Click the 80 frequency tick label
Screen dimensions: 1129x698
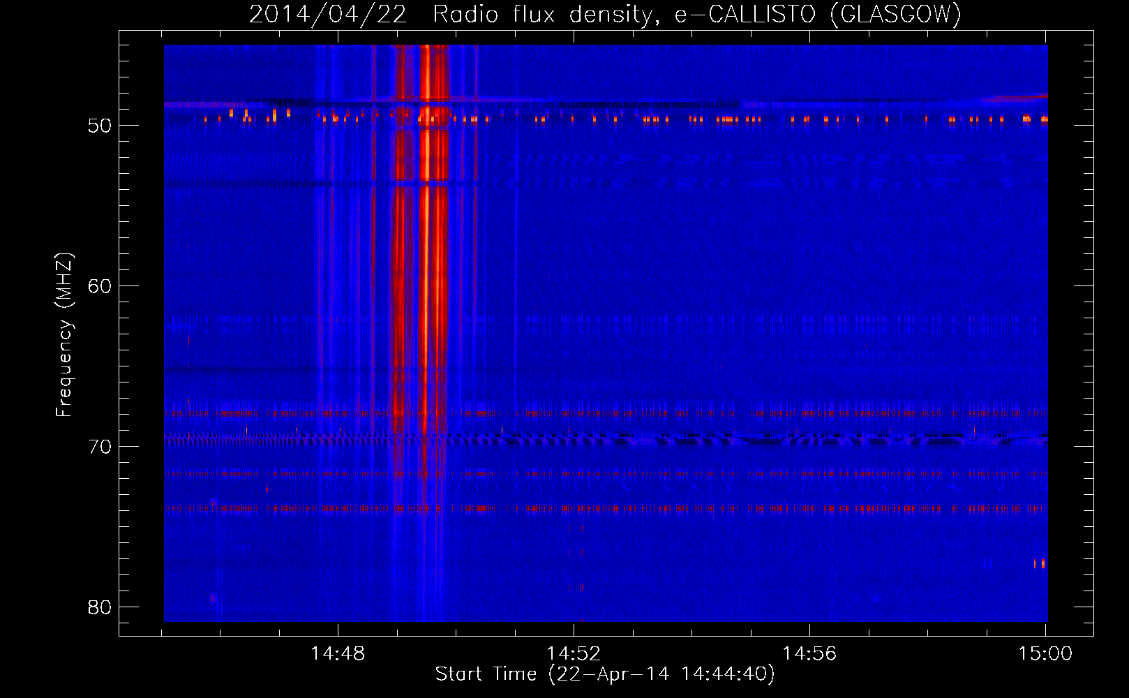tap(100, 607)
